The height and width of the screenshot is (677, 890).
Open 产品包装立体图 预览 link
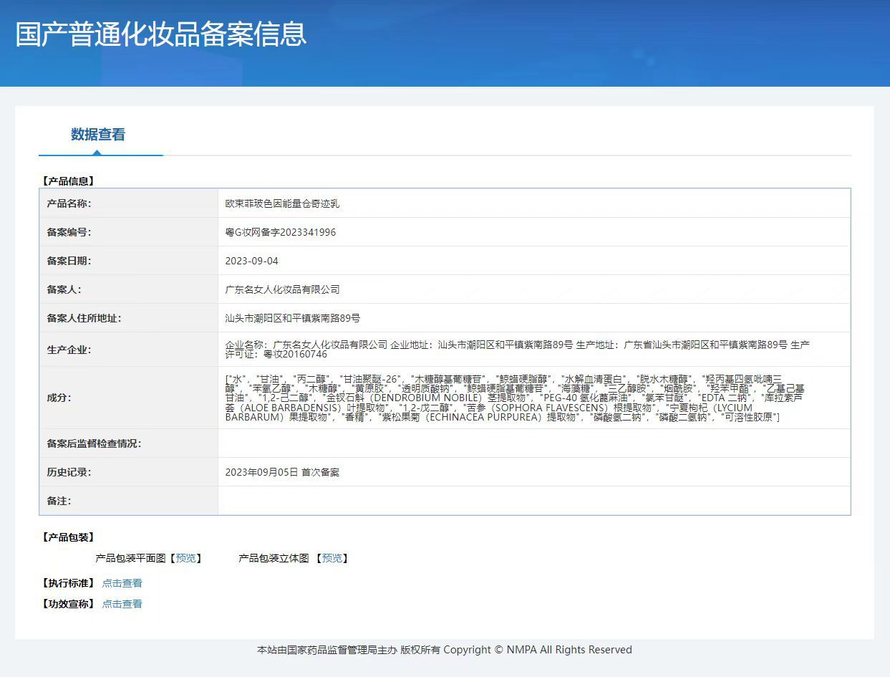[331, 558]
